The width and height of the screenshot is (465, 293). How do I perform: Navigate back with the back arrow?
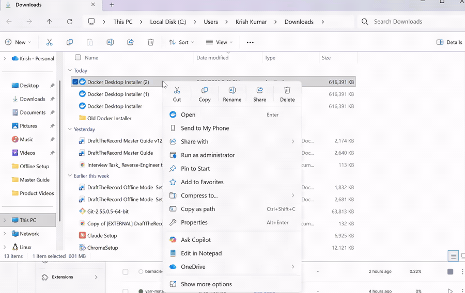point(9,22)
